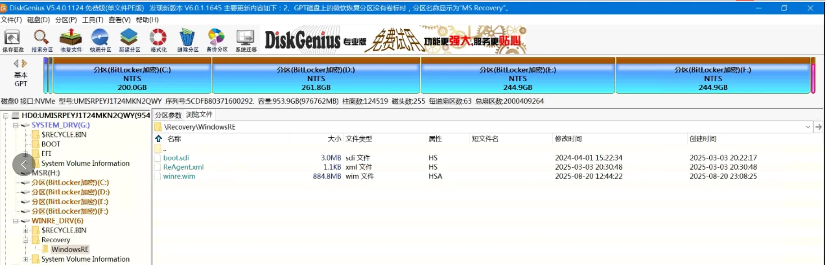Viewport: 826px width, 265px height.
Task: Select 分区(BitLocker加密)(D:) in the tree
Action: coord(71,192)
